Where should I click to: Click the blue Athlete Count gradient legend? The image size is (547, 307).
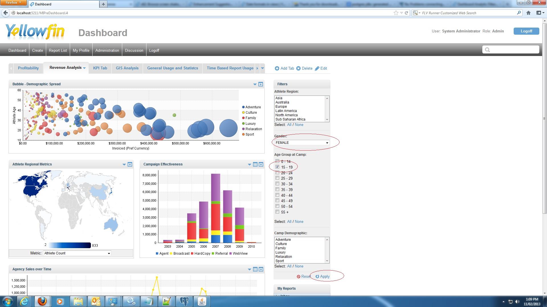(69, 245)
